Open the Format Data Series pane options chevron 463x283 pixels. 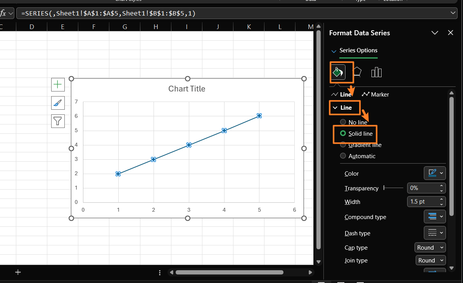coord(435,33)
